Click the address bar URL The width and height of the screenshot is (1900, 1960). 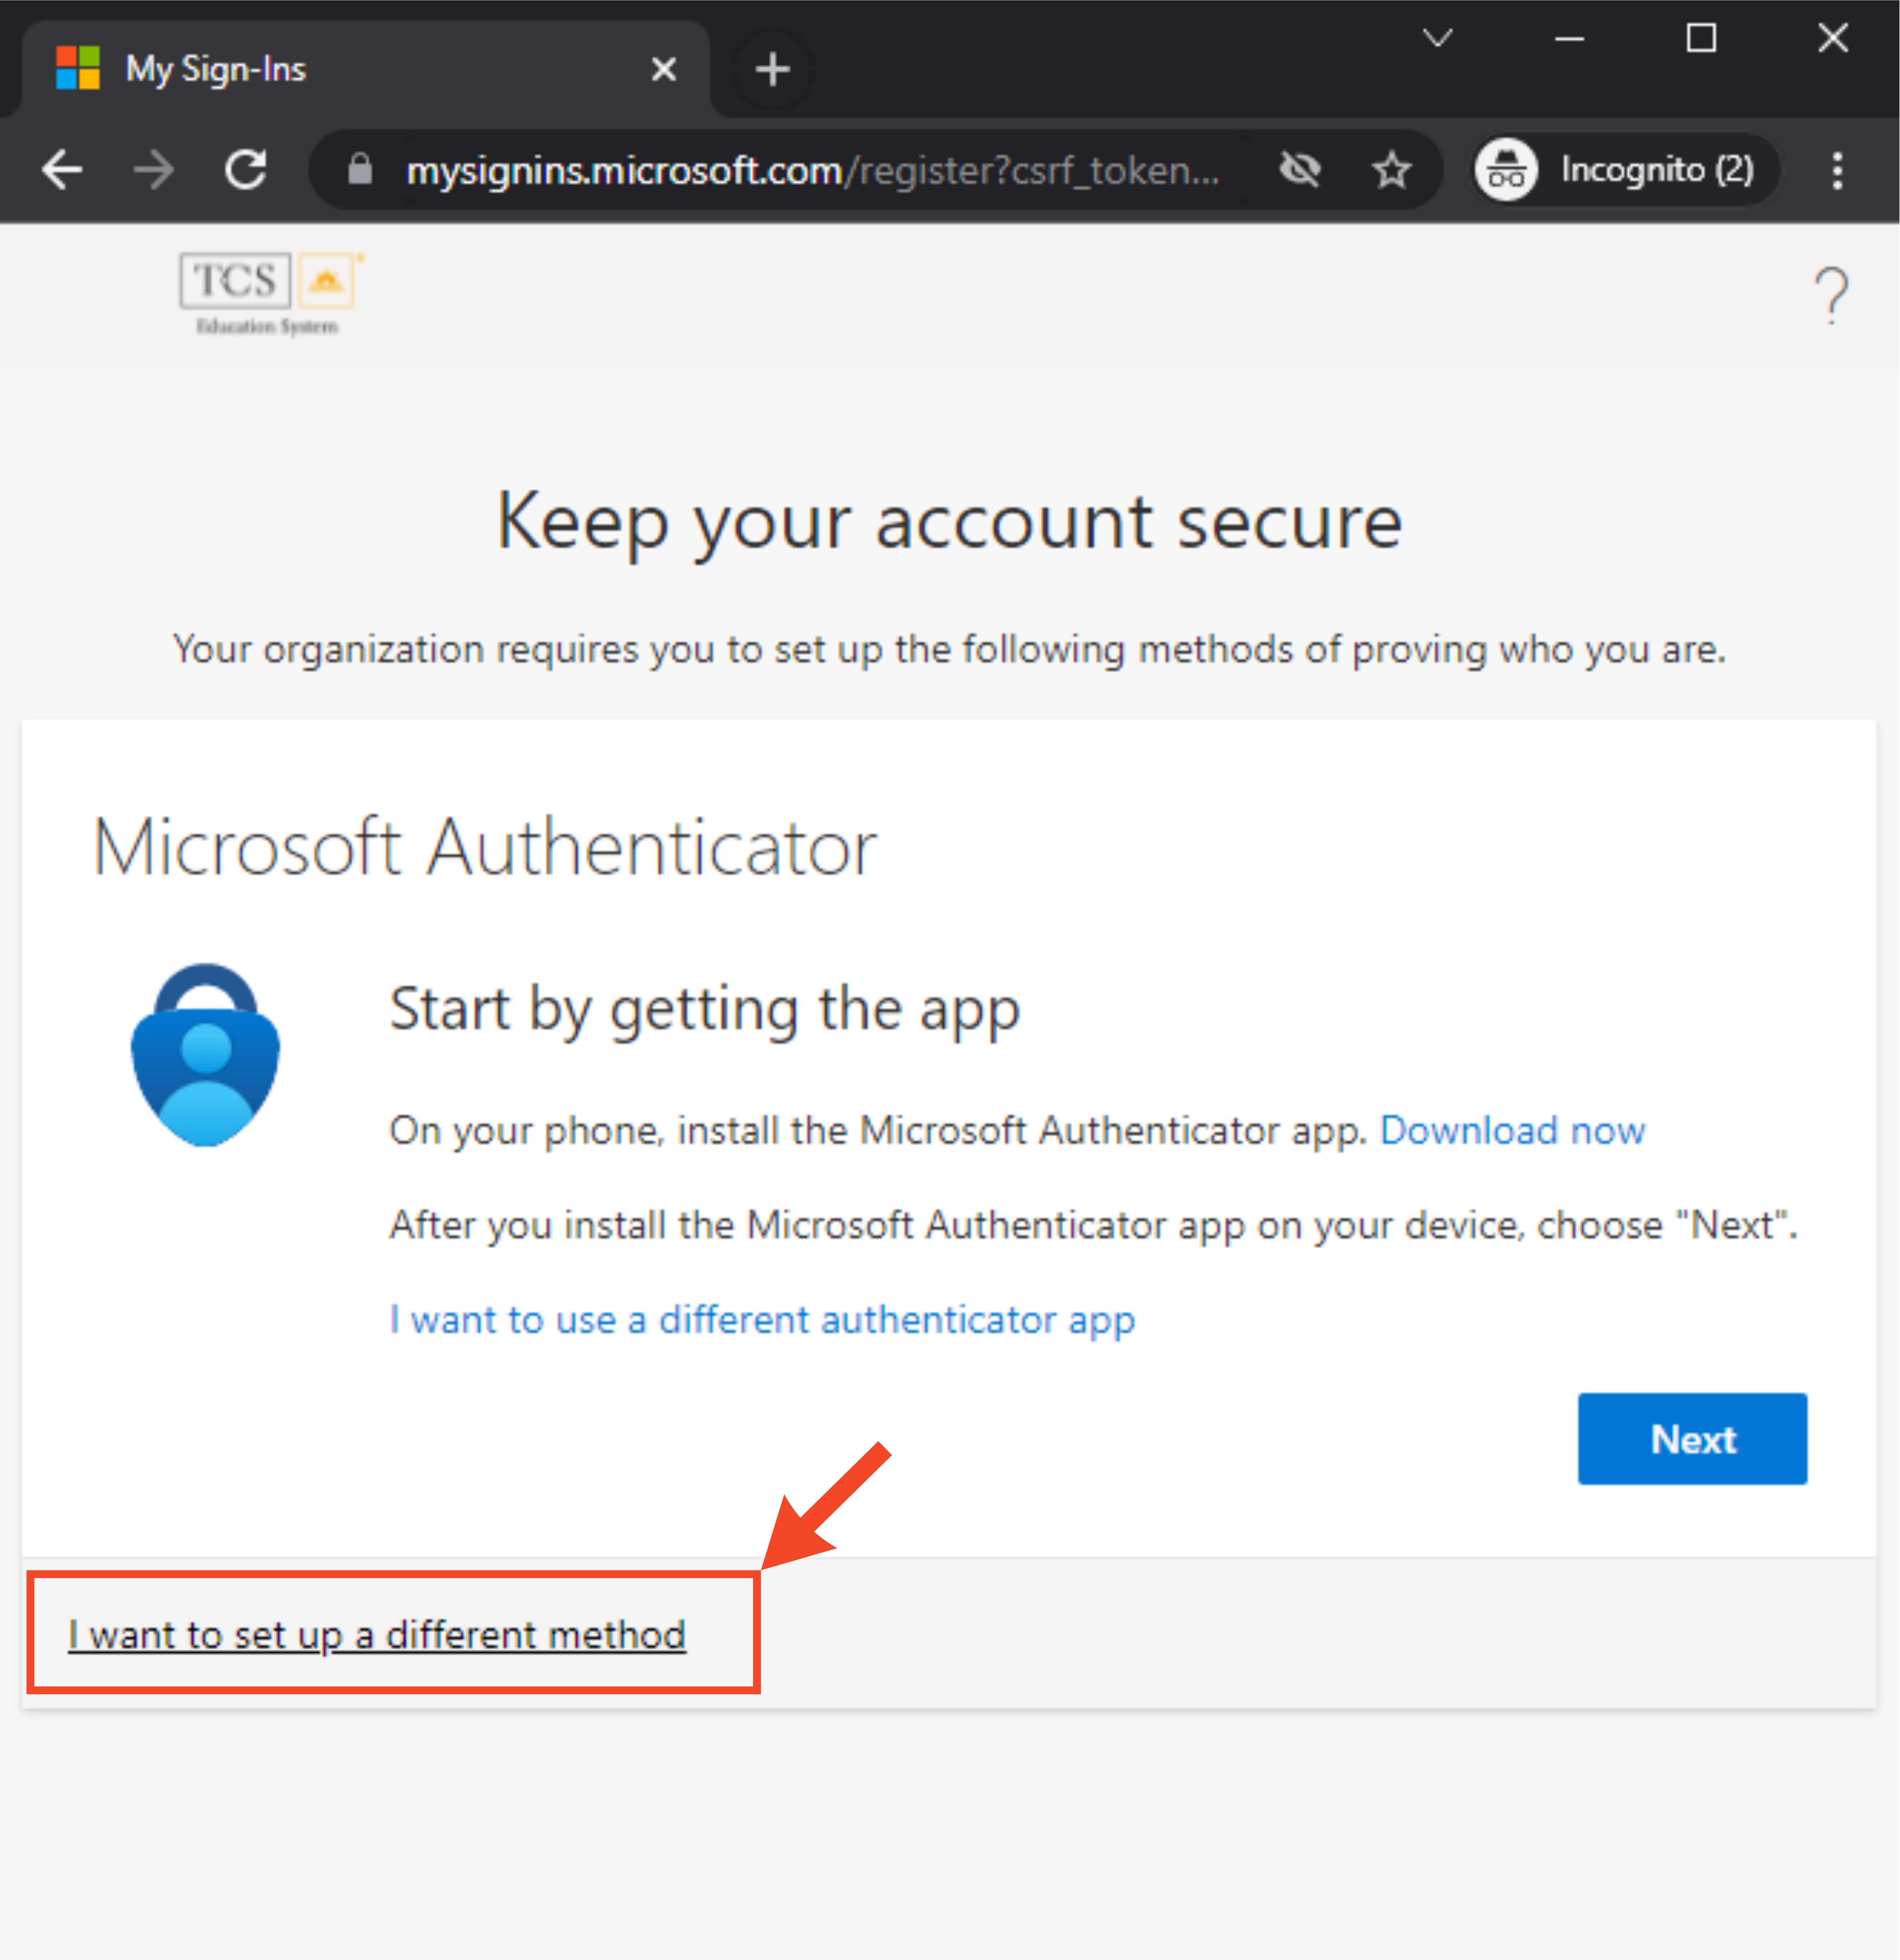point(813,171)
